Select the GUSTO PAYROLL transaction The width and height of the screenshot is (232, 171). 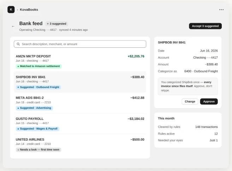[x=80, y=124]
